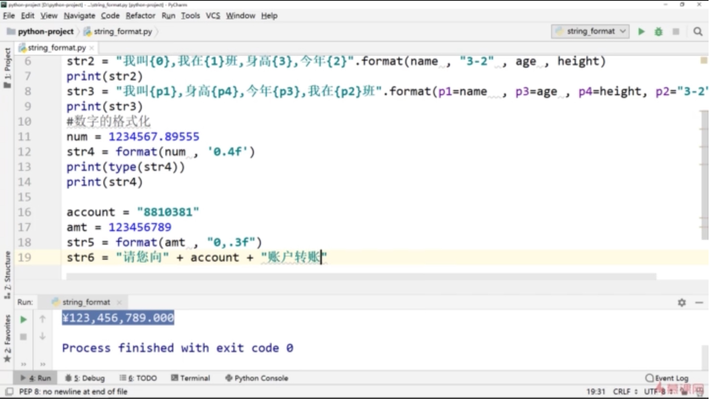Image resolution: width=709 pixels, height=399 pixels.
Task: Select the string_format tab in Run panel
Action: pos(86,302)
